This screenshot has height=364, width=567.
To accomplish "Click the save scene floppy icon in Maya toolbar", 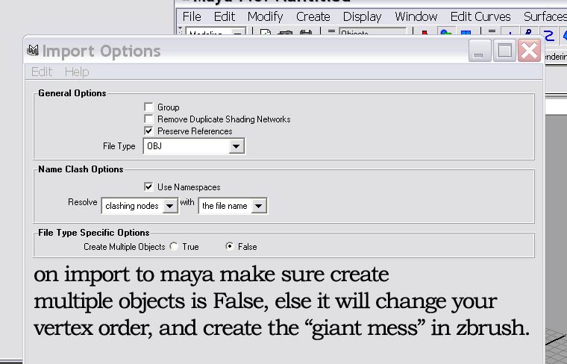I will 306,32.
